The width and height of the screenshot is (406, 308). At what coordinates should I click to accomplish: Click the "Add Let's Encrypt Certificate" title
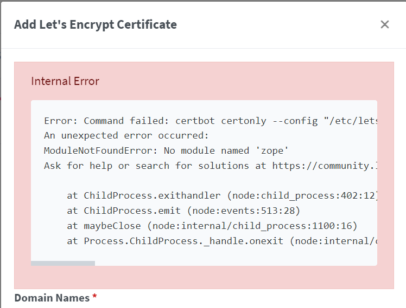[96, 24]
